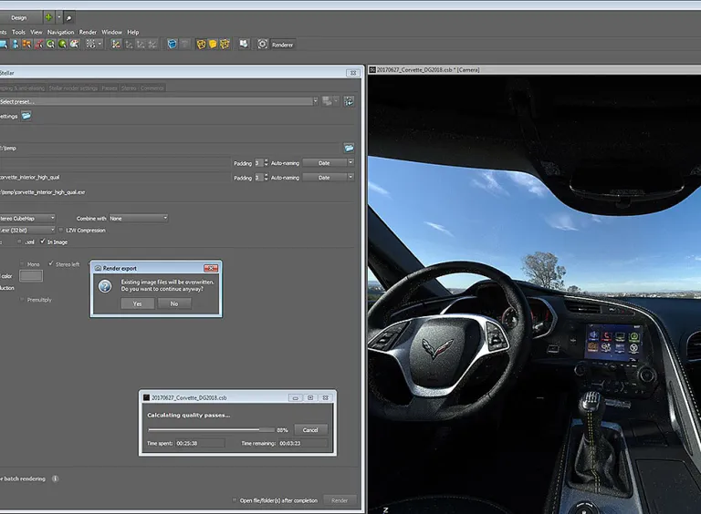Open the View menu
The height and width of the screenshot is (514, 701).
point(37,32)
